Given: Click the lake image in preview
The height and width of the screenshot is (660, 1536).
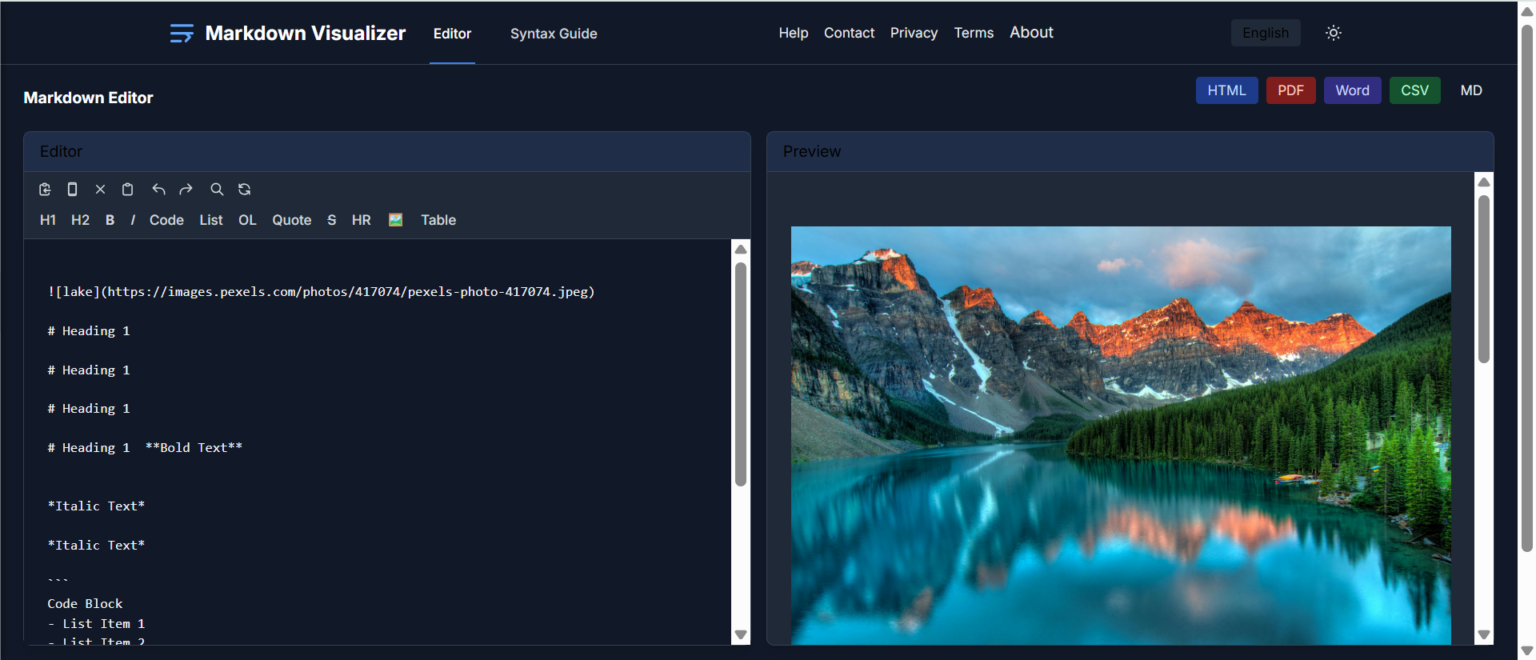Looking at the screenshot, I should point(1121,435).
